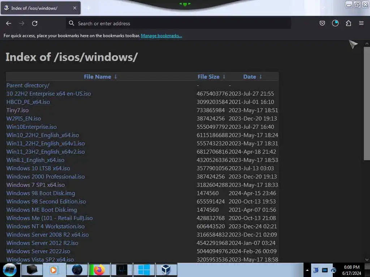370x277 pixels.
Task: Open the clock showing 6:08 PM
Action: (x=352, y=270)
